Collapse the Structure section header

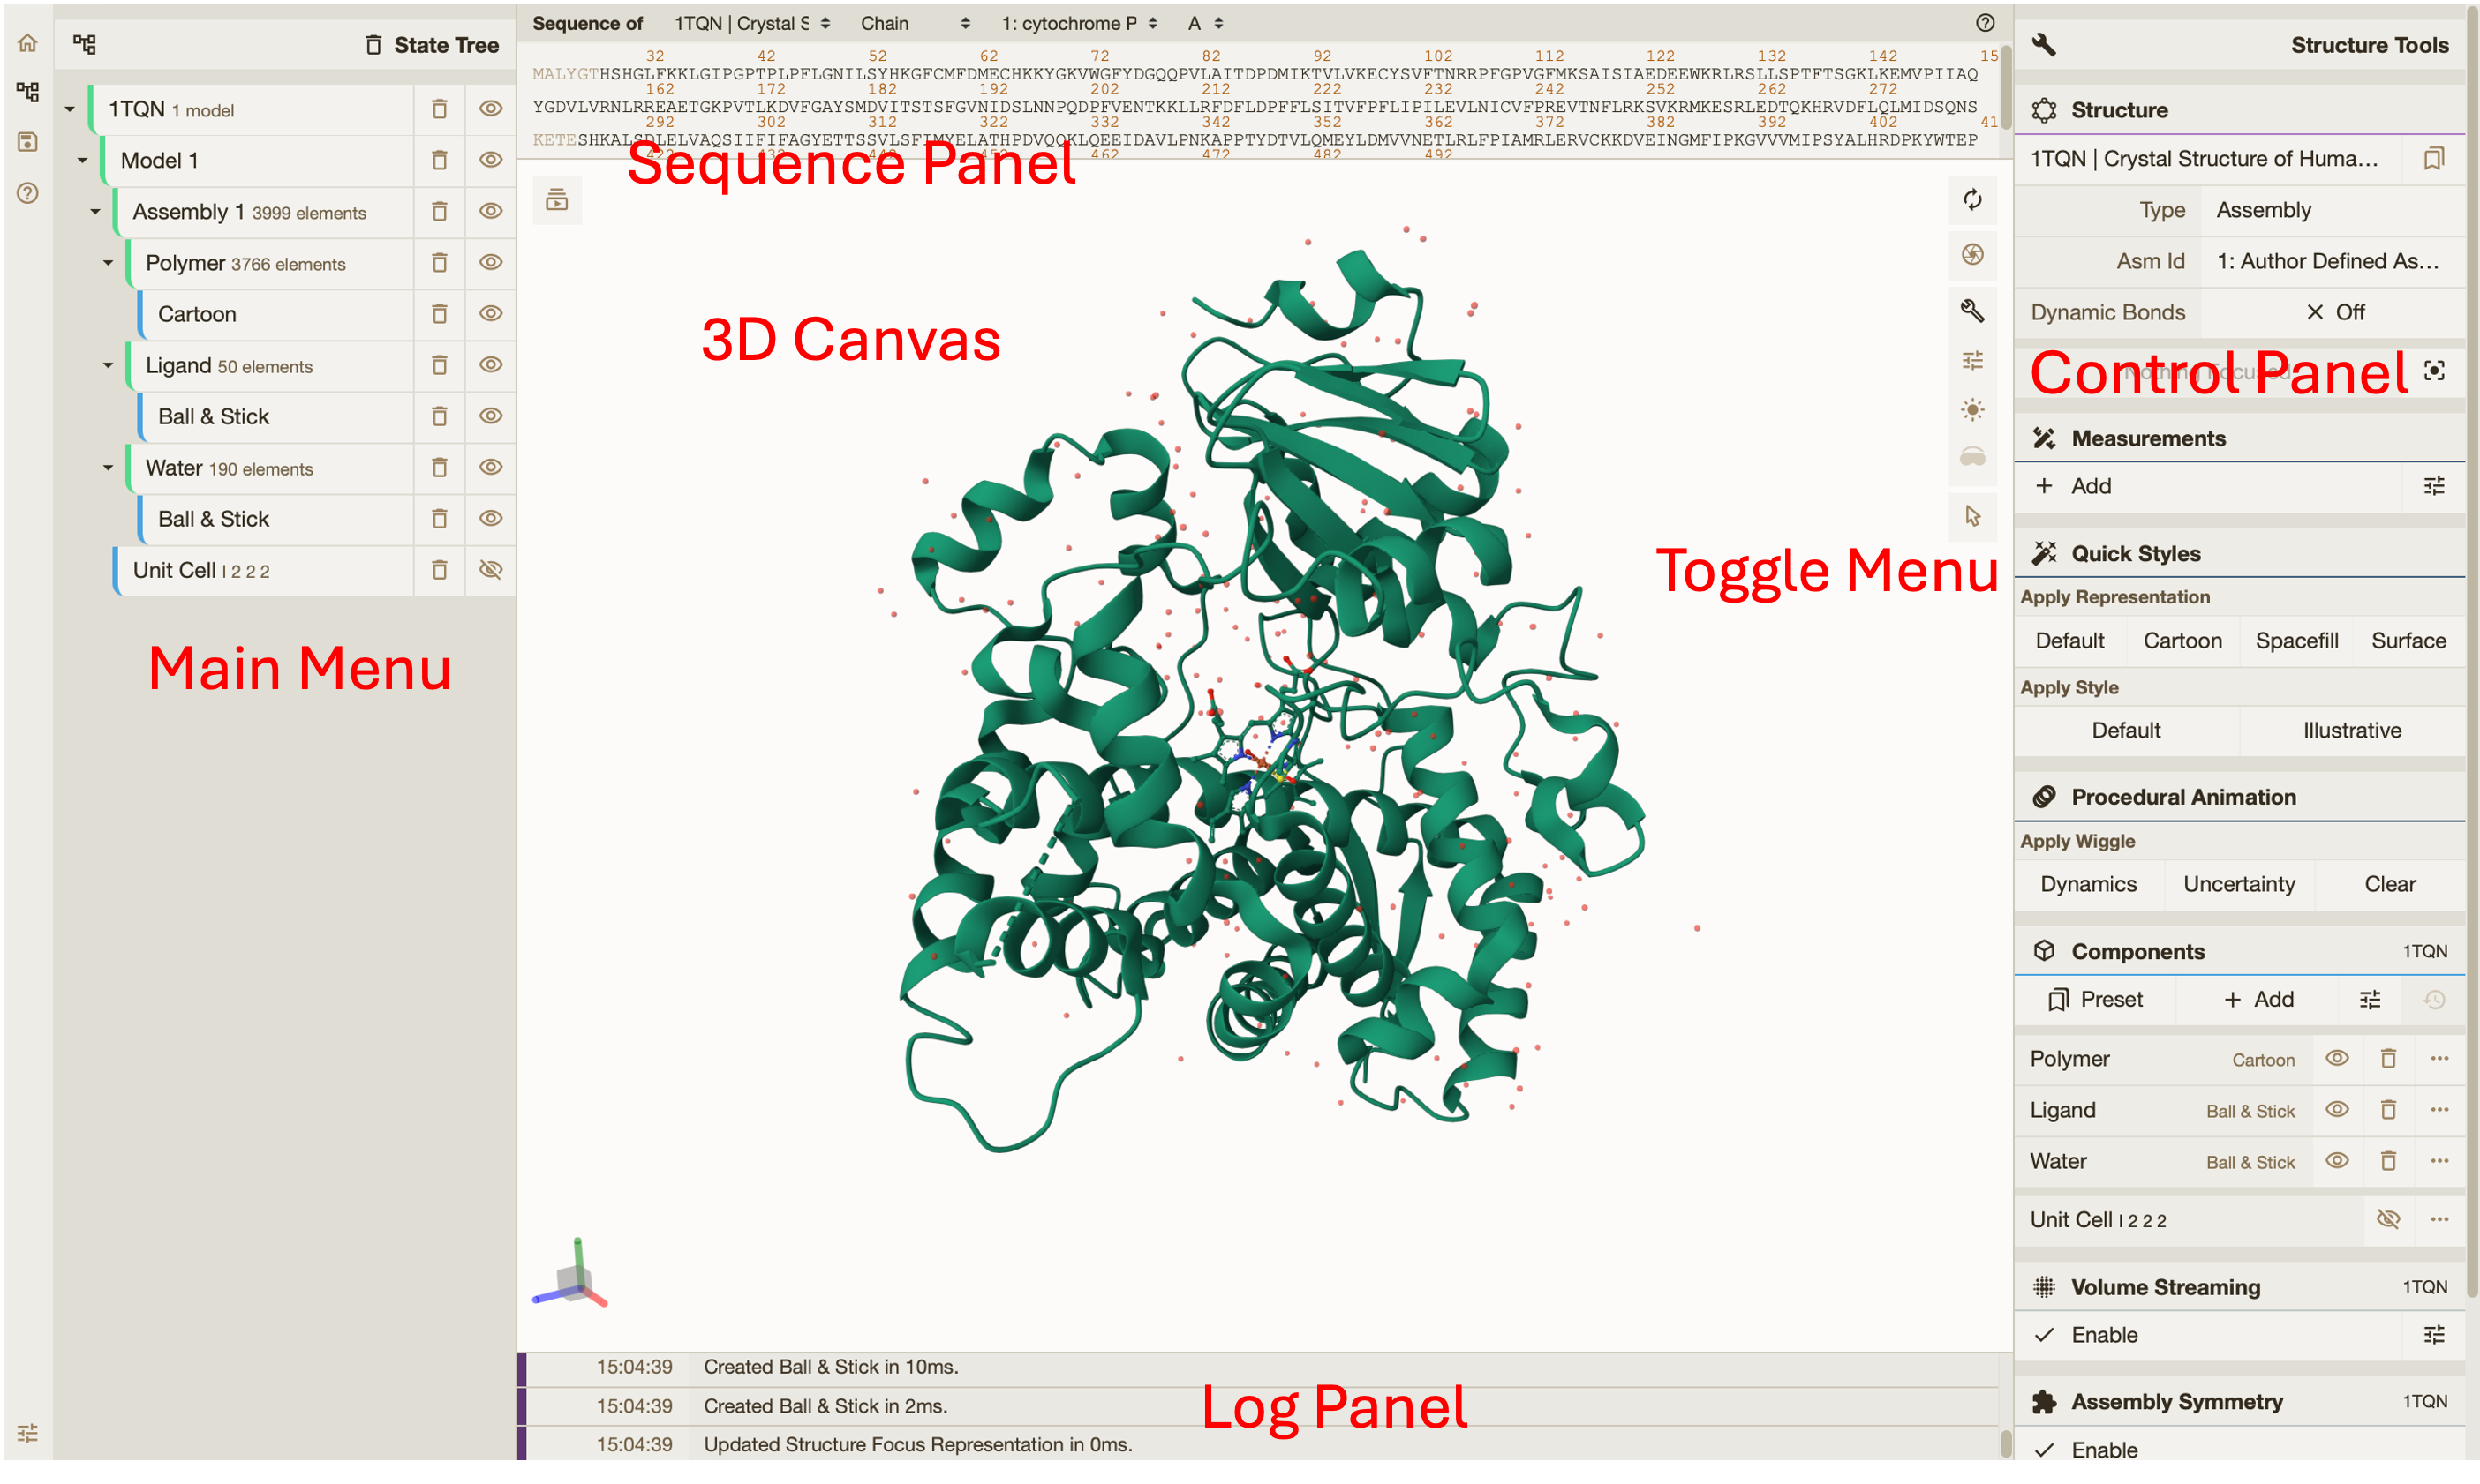coord(2238,110)
